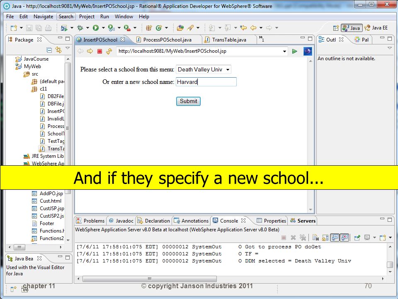Viewport: 398px width, 299px height.
Task: Switch to Java EE perspective
Action: 376,28
